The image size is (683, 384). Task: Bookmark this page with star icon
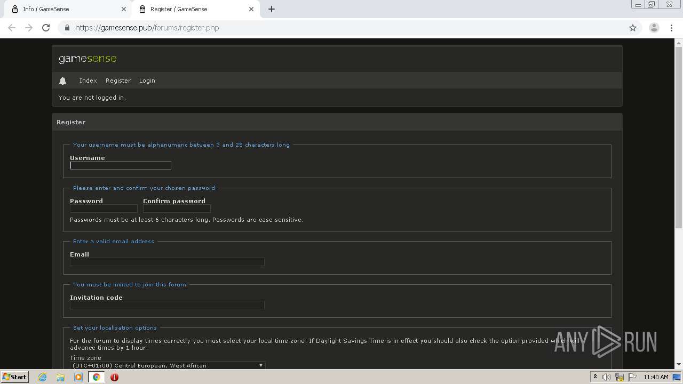coord(633,28)
